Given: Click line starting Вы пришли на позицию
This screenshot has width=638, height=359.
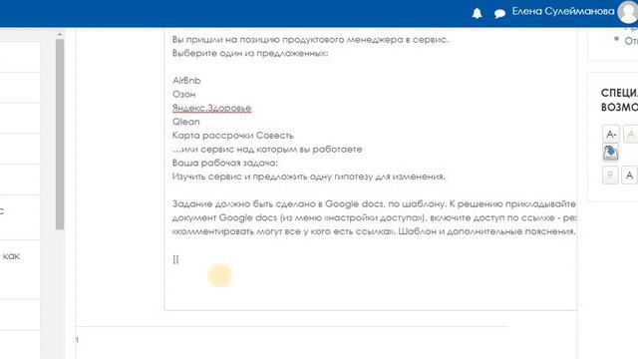Looking at the screenshot, I should click(310, 40).
